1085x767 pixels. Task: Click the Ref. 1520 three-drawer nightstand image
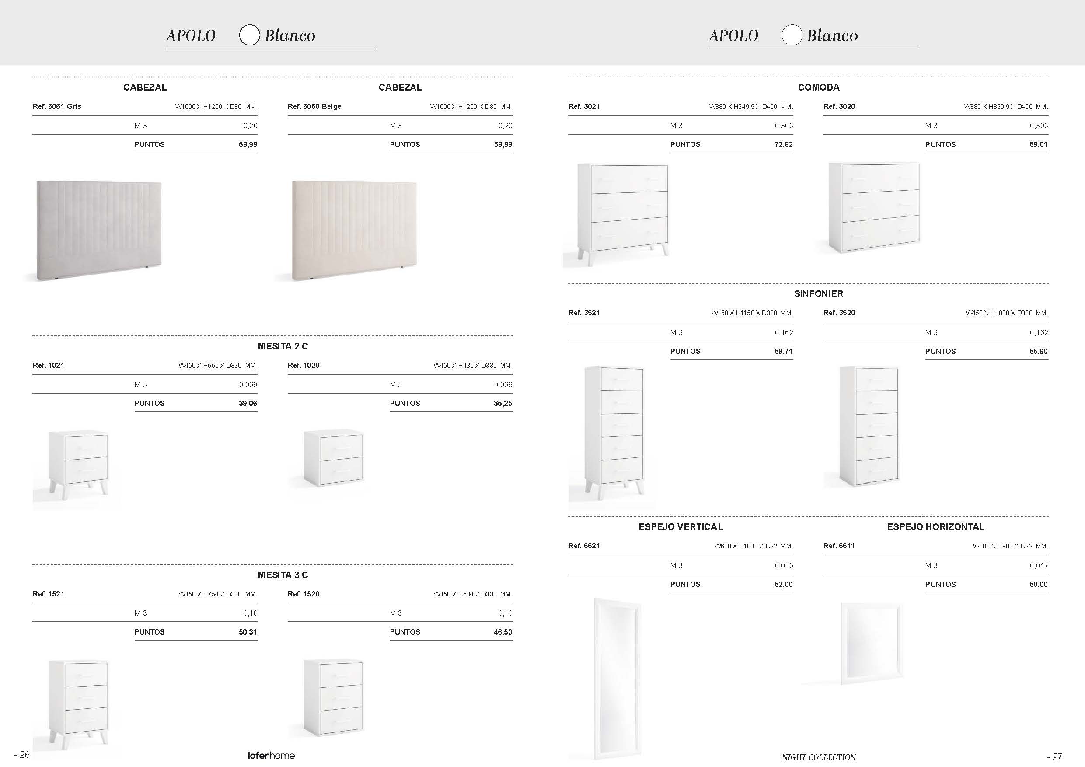(333, 697)
